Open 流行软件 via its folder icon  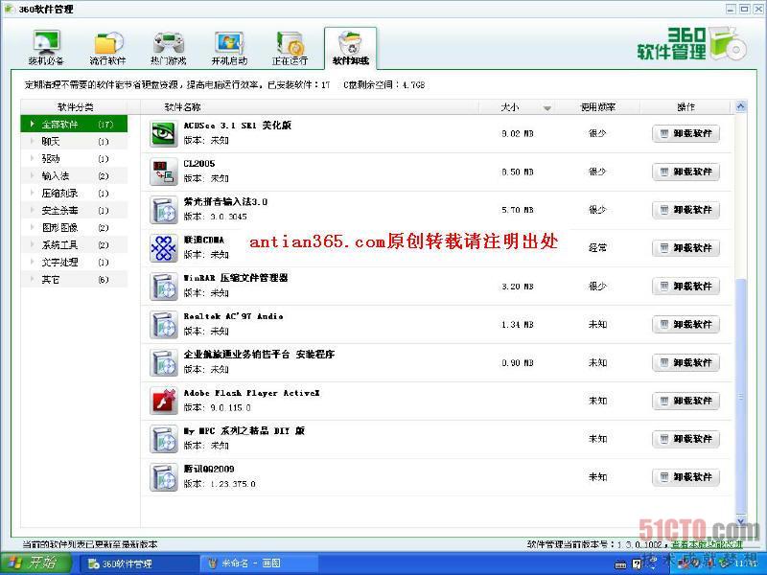(x=108, y=43)
